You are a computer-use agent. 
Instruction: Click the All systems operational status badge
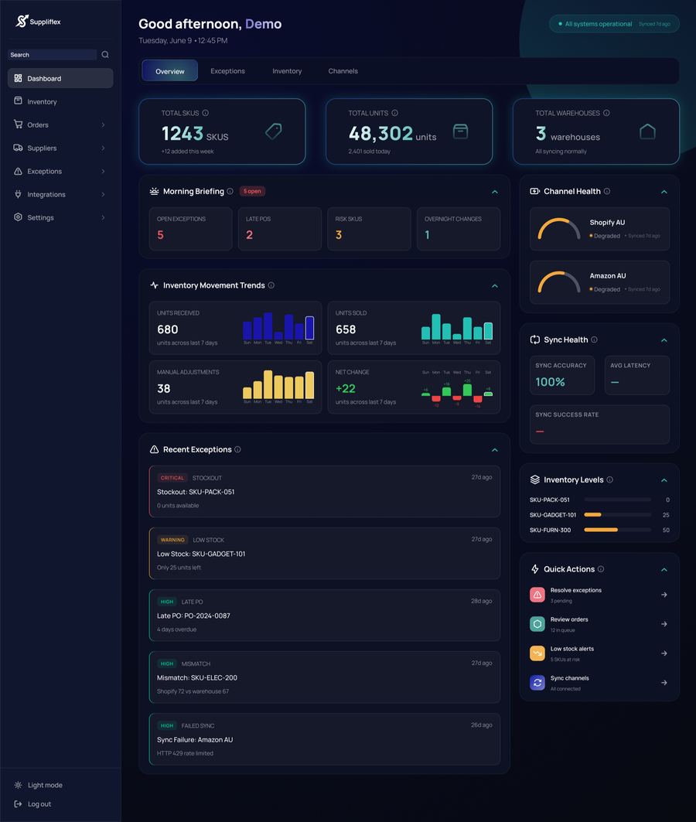614,24
